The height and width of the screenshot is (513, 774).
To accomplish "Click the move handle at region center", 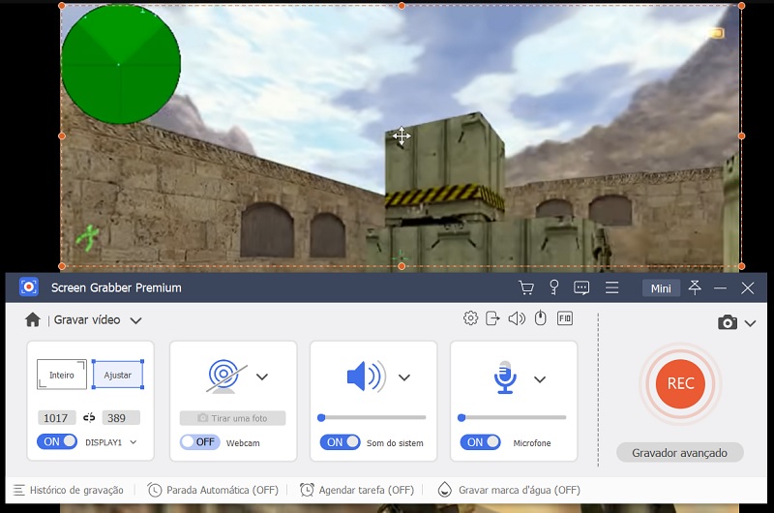I will click(402, 136).
